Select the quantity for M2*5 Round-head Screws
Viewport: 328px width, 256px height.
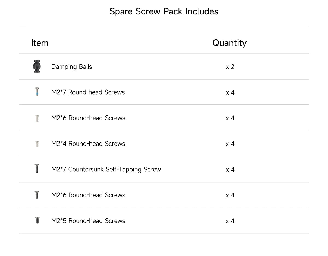click(230, 221)
